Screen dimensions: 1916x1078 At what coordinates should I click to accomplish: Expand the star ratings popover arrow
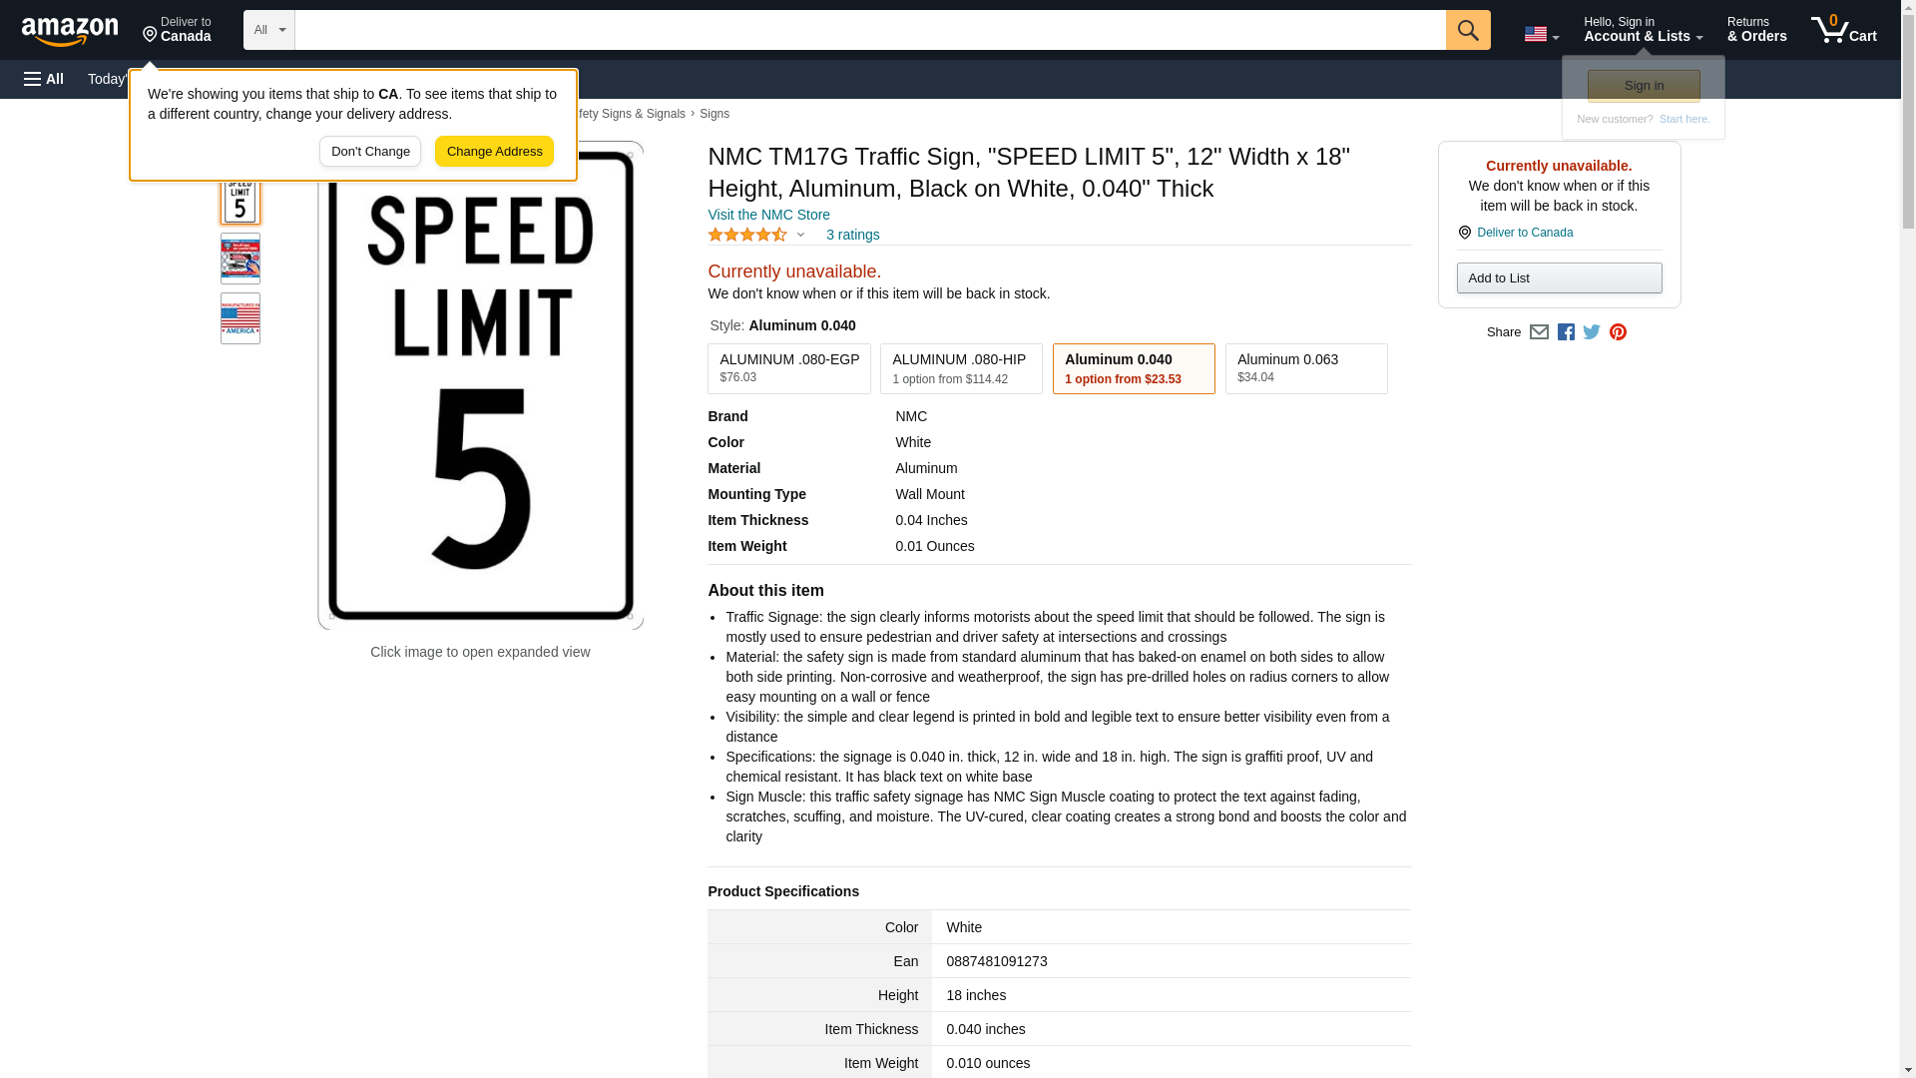[800, 236]
